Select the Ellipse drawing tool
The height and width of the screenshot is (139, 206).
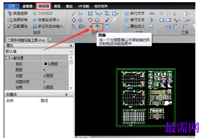pyautogui.click(x=80, y=20)
